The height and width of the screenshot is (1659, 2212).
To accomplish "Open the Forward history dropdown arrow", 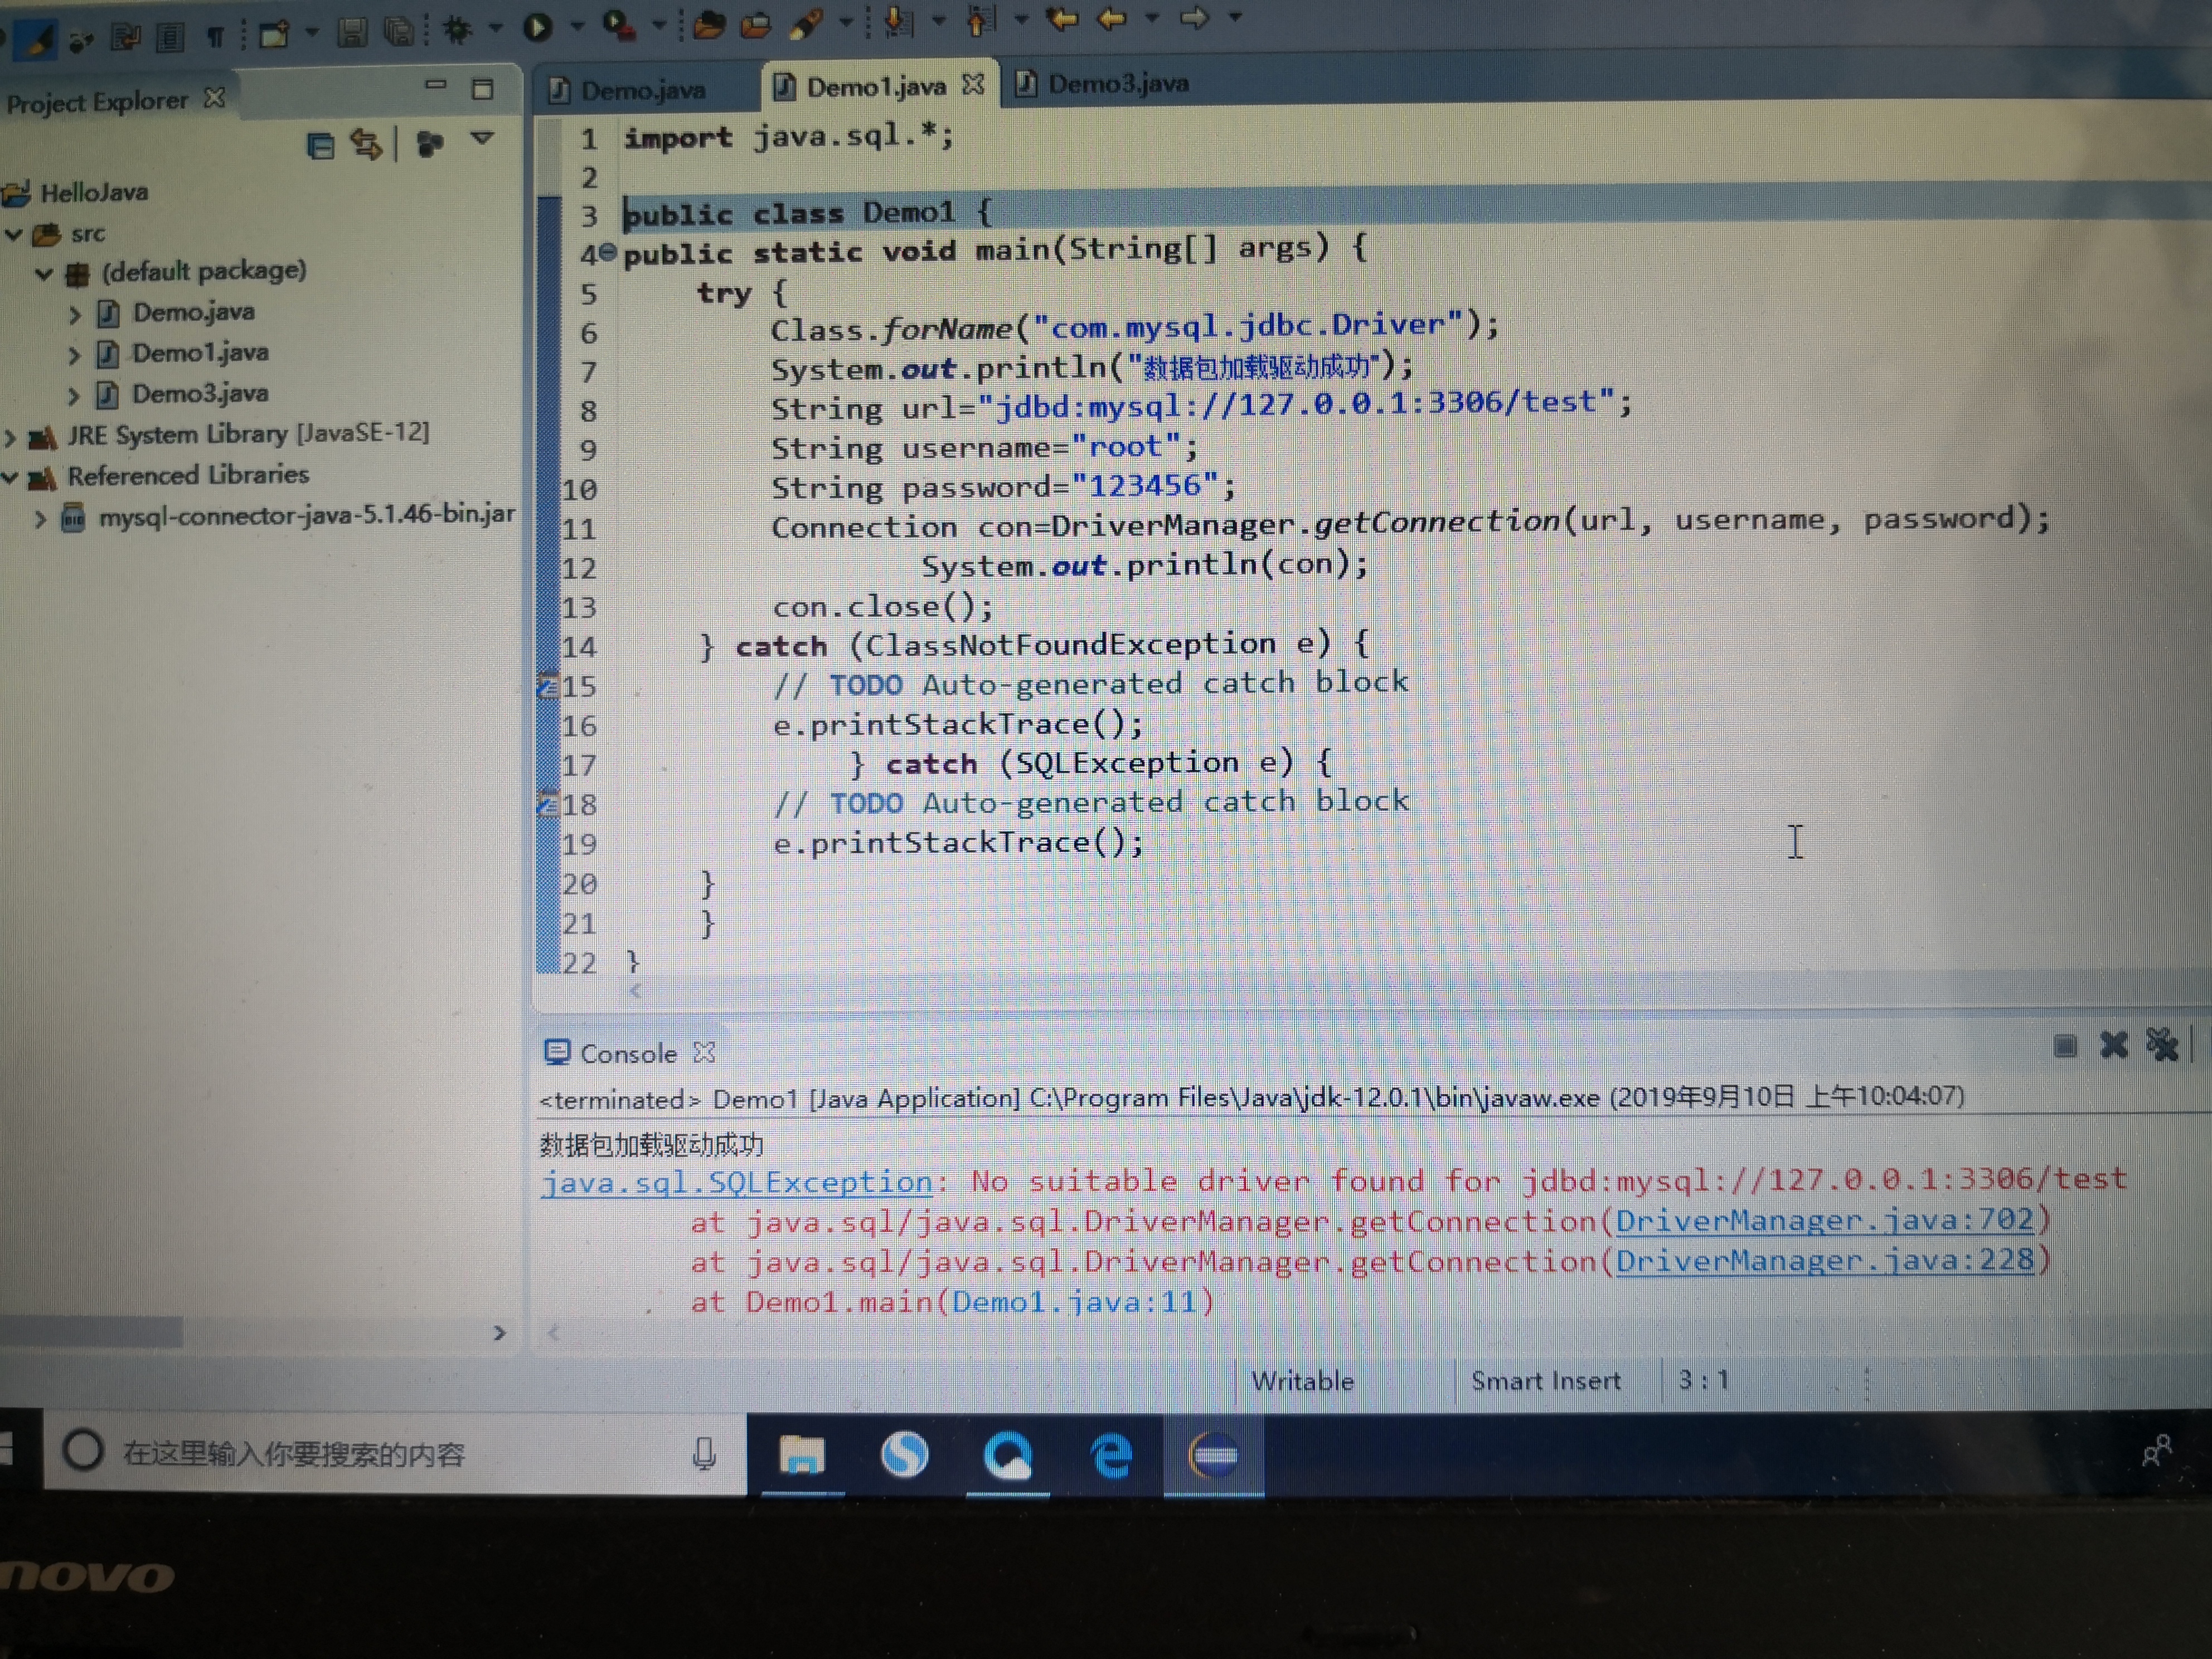I will click(1236, 16).
